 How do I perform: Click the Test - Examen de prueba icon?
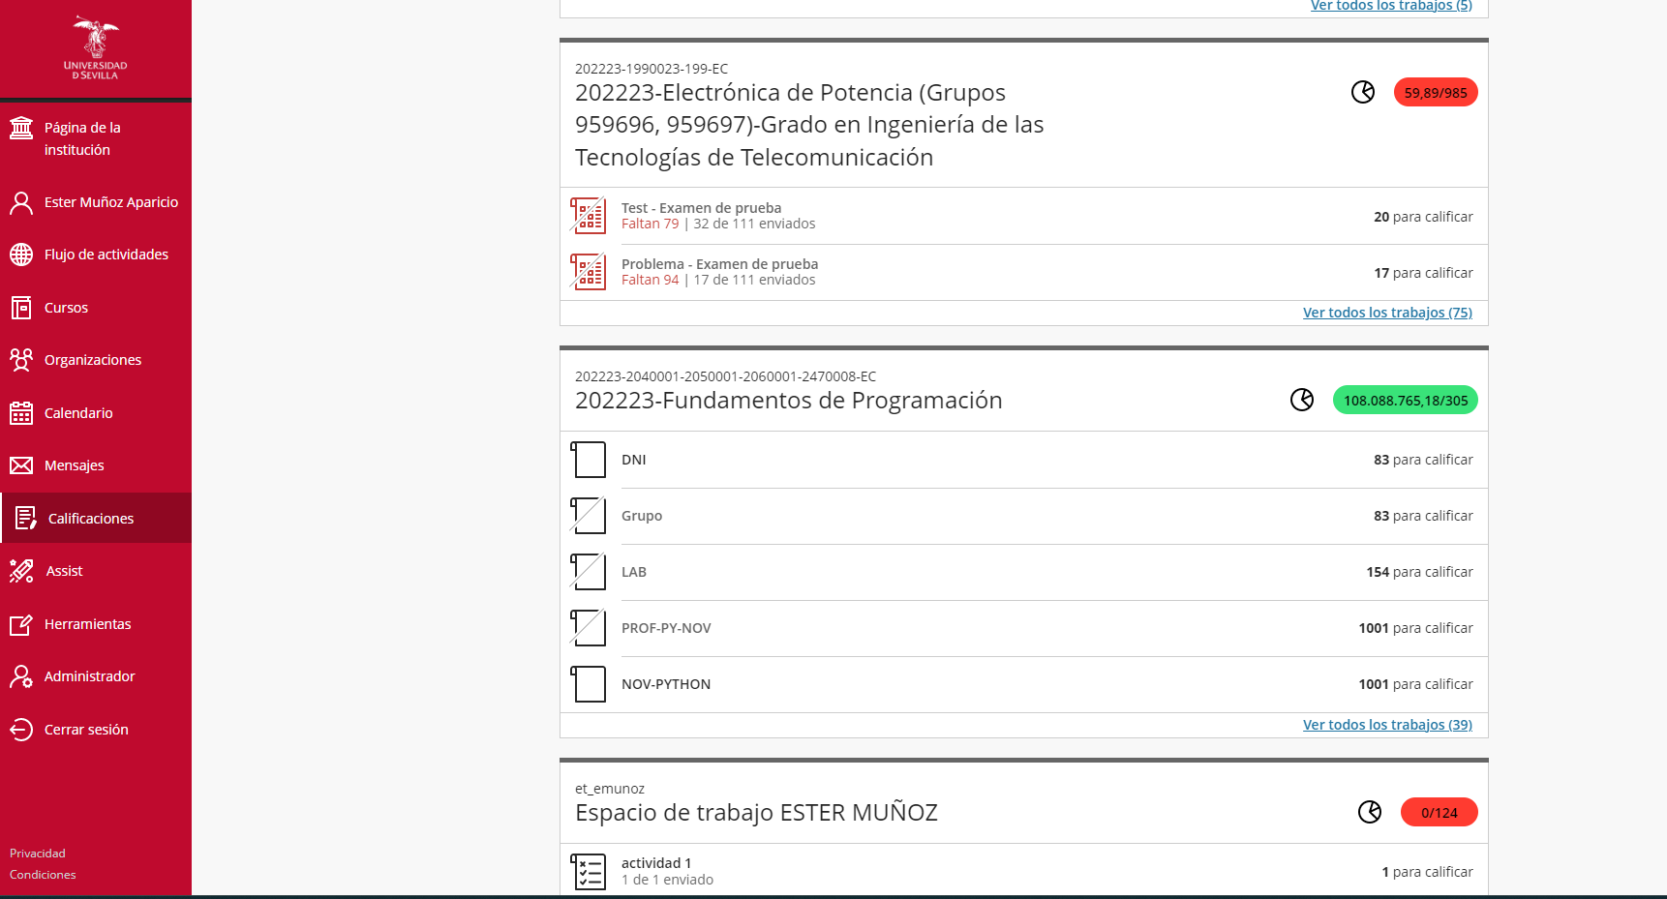588,216
